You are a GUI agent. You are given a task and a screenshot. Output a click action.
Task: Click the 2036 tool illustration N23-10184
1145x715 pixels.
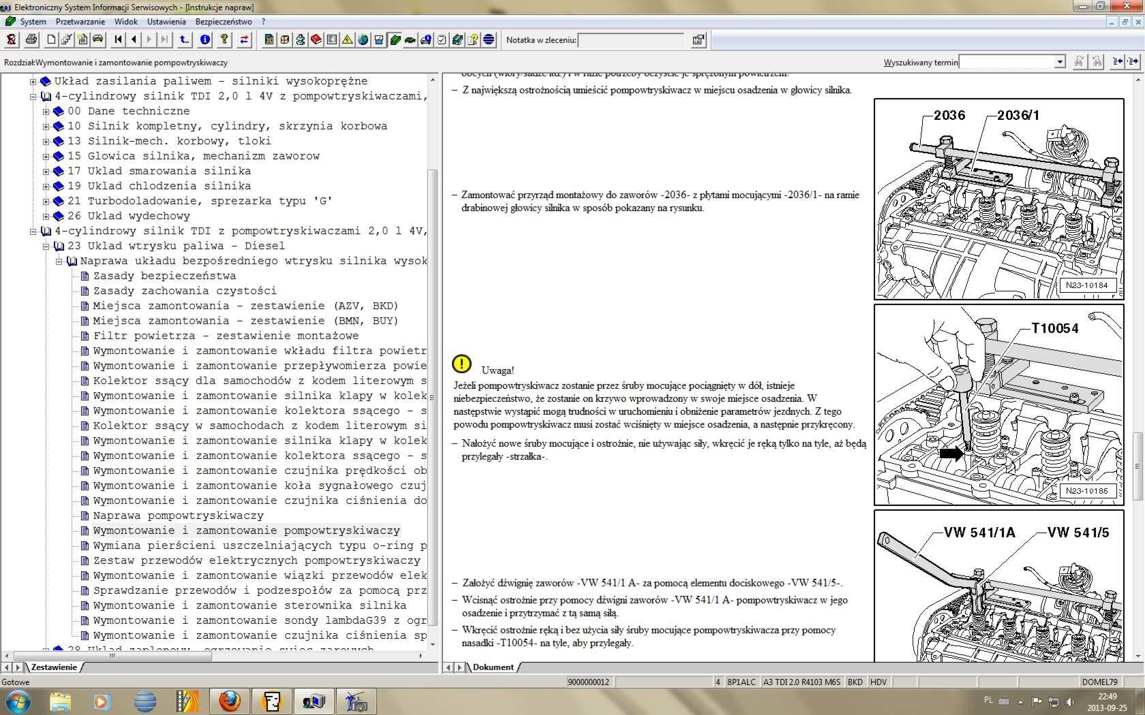click(x=998, y=199)
